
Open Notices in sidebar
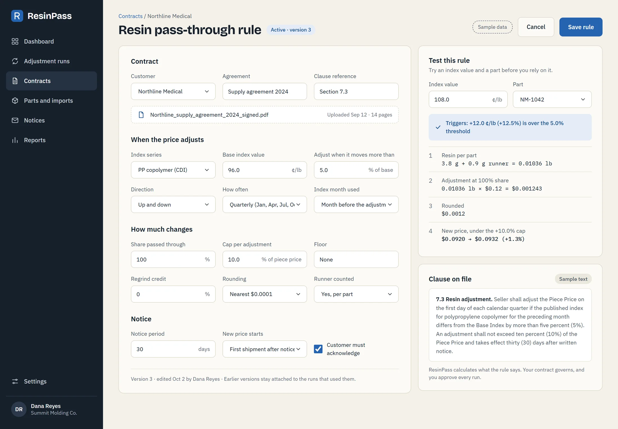[51, 120]
